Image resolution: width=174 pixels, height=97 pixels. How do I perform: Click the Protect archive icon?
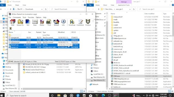coord(88,23)
